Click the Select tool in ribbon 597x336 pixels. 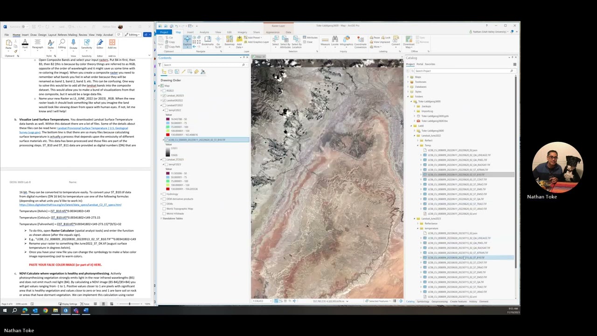click(275, 42)
